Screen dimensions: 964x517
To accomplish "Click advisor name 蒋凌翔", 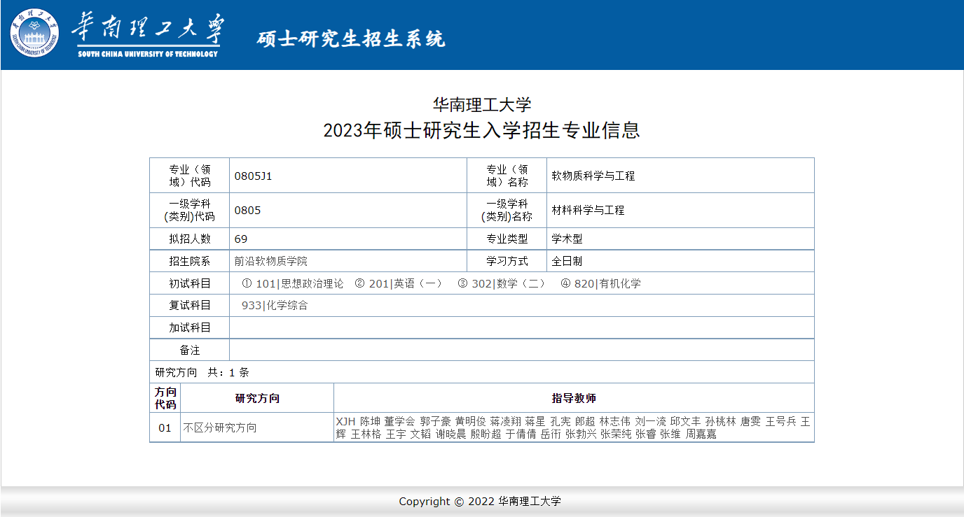I will tap(506, 421).
